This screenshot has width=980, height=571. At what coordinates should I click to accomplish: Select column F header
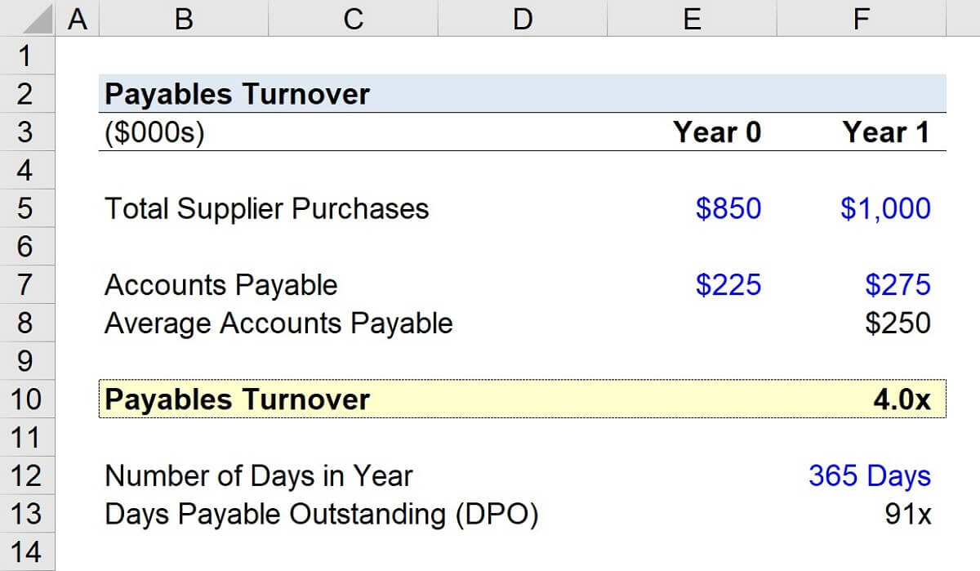862,18
